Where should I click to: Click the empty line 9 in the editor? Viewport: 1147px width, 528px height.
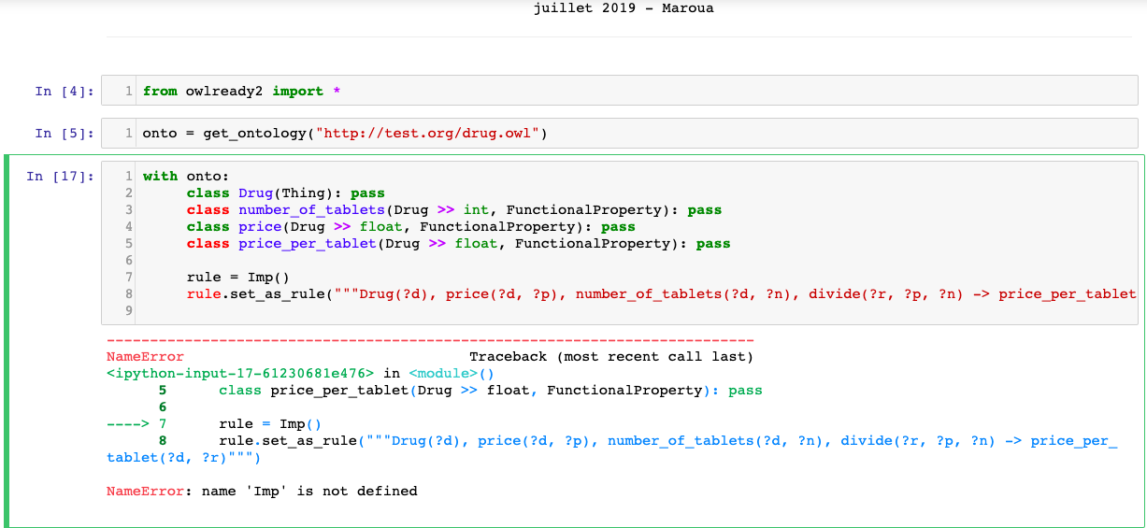[x=561, y=310]
